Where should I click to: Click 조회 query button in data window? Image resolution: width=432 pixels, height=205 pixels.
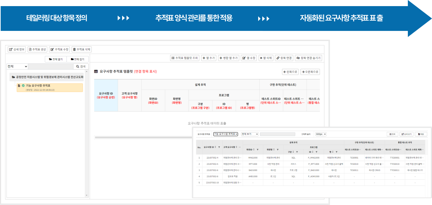coord(393,134)
